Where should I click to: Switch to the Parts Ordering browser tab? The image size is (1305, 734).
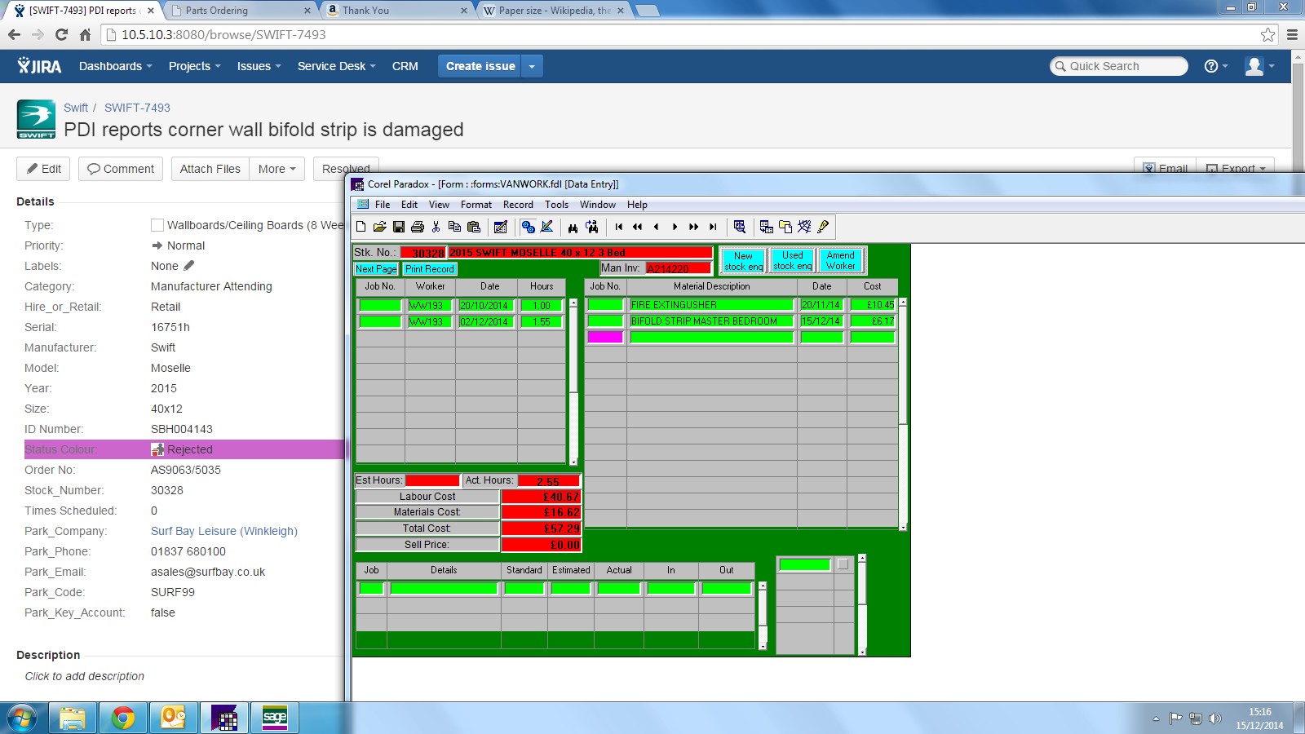point(241,11)
